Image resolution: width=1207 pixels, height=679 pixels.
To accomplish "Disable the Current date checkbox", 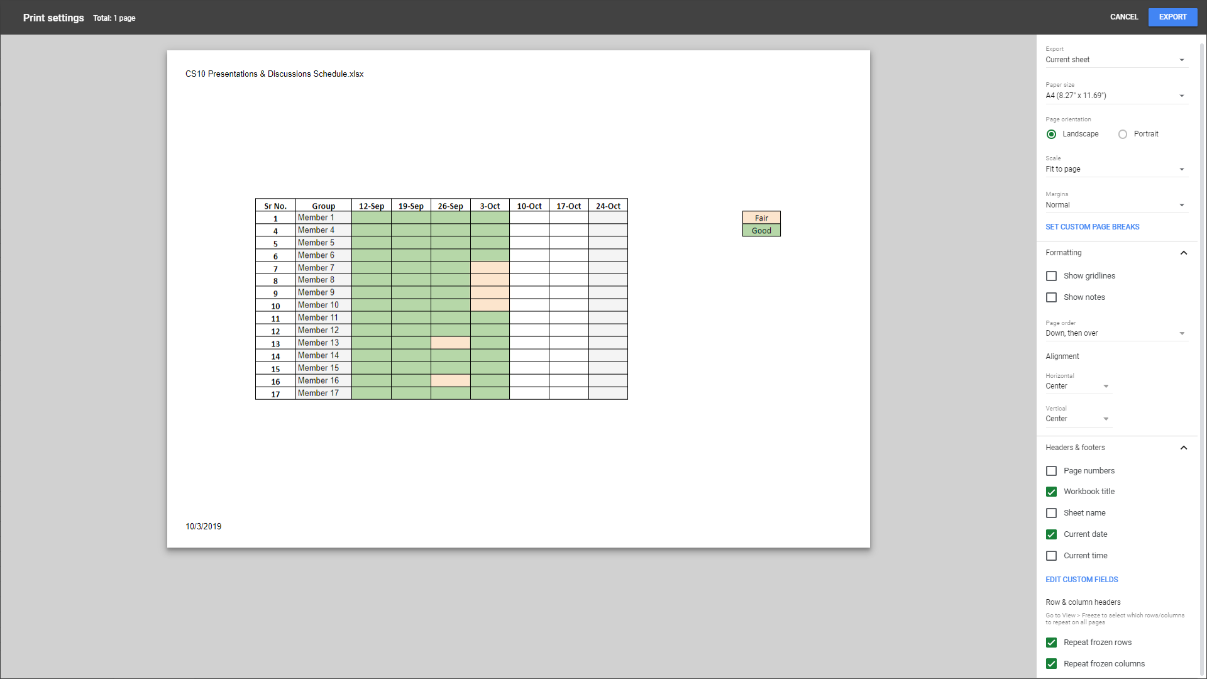I will 1051,534.
